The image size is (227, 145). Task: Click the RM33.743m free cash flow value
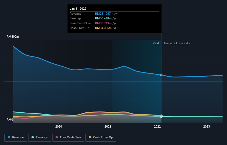pos(103,23)
